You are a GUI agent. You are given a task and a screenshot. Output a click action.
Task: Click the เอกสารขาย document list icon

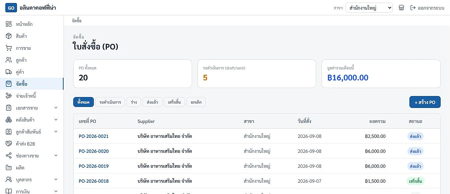click(x=9, y=108)
